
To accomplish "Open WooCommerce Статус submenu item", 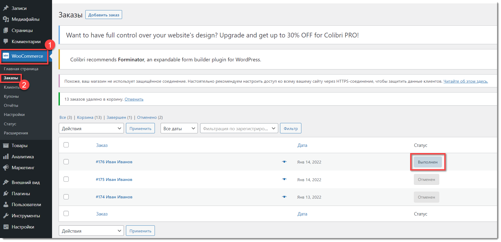I will pyautogui.click(x=10, y=124).
